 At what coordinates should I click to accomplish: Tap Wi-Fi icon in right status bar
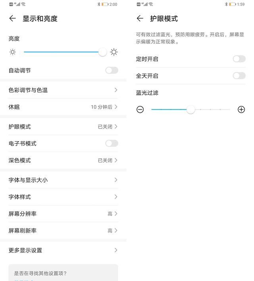(150, 4)
